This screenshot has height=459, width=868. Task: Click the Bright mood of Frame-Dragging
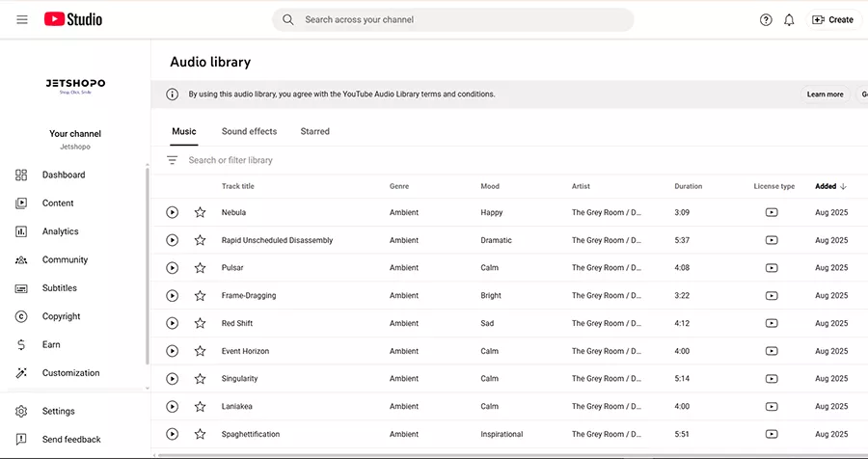(491, 296)
